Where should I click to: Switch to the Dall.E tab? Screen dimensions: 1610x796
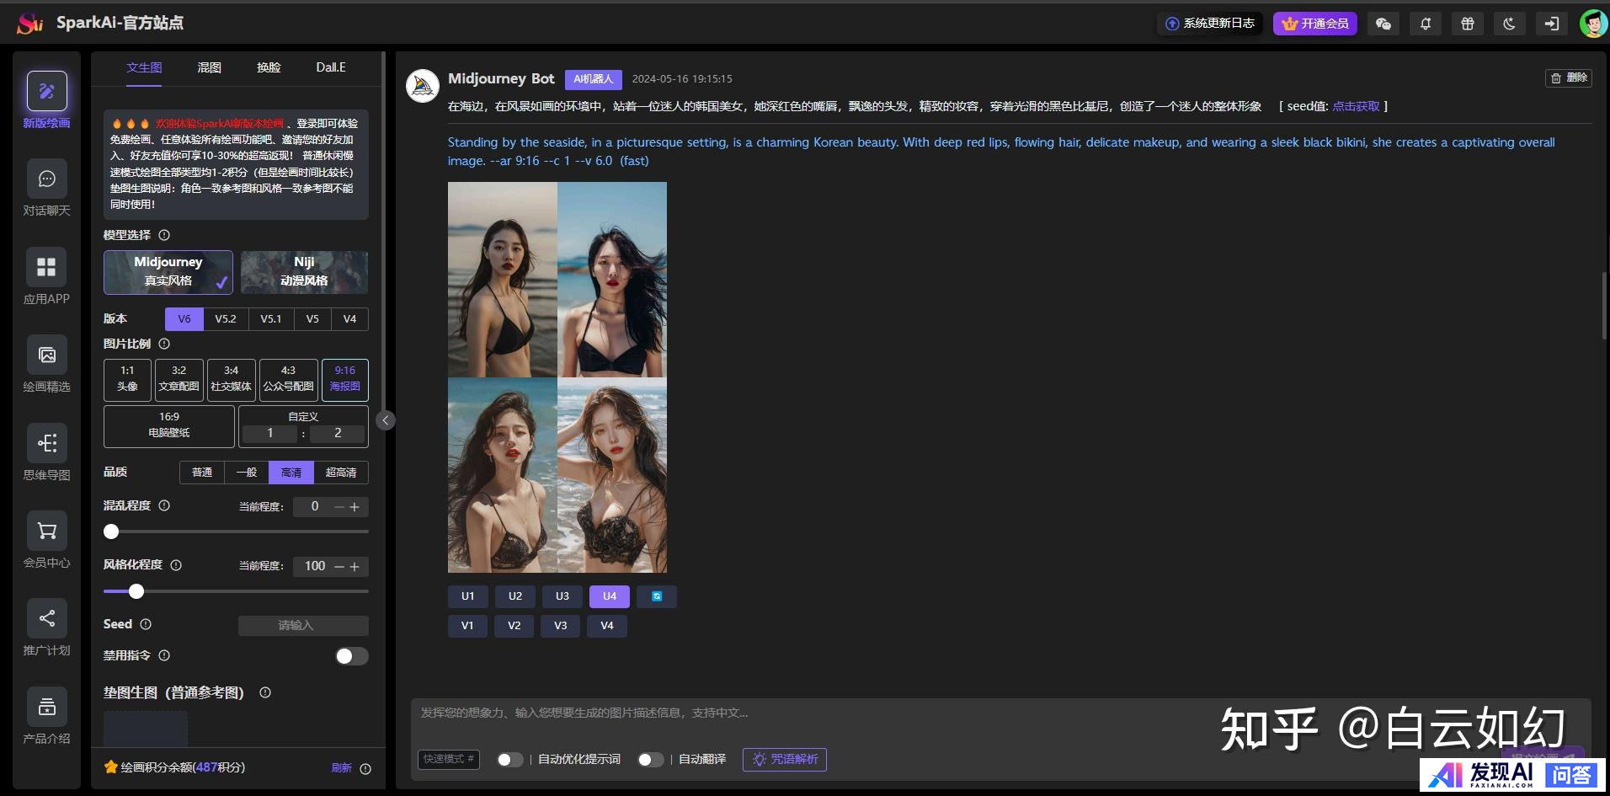point(330,67)
